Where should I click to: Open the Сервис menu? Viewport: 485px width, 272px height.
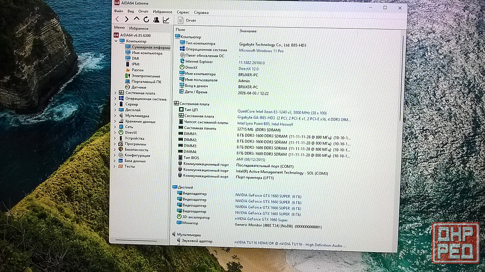click(183, 12)
